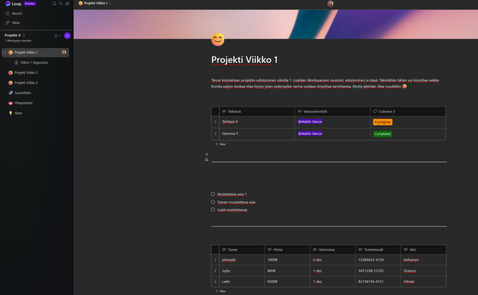The height and width of the screenshot is (295, 478).
Task: Change the page emoji icon
Action: (x=218, y=40)
